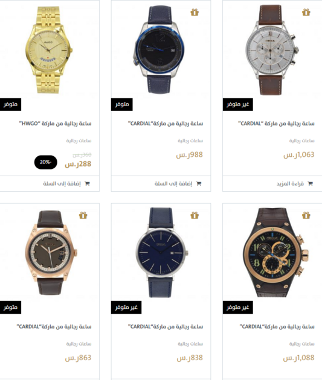Click قراءة المزيد for 1,063 watch
Image resolution: width=322 pixels, height=380 pixels.
pyautogui.click(x=290, y=184)
